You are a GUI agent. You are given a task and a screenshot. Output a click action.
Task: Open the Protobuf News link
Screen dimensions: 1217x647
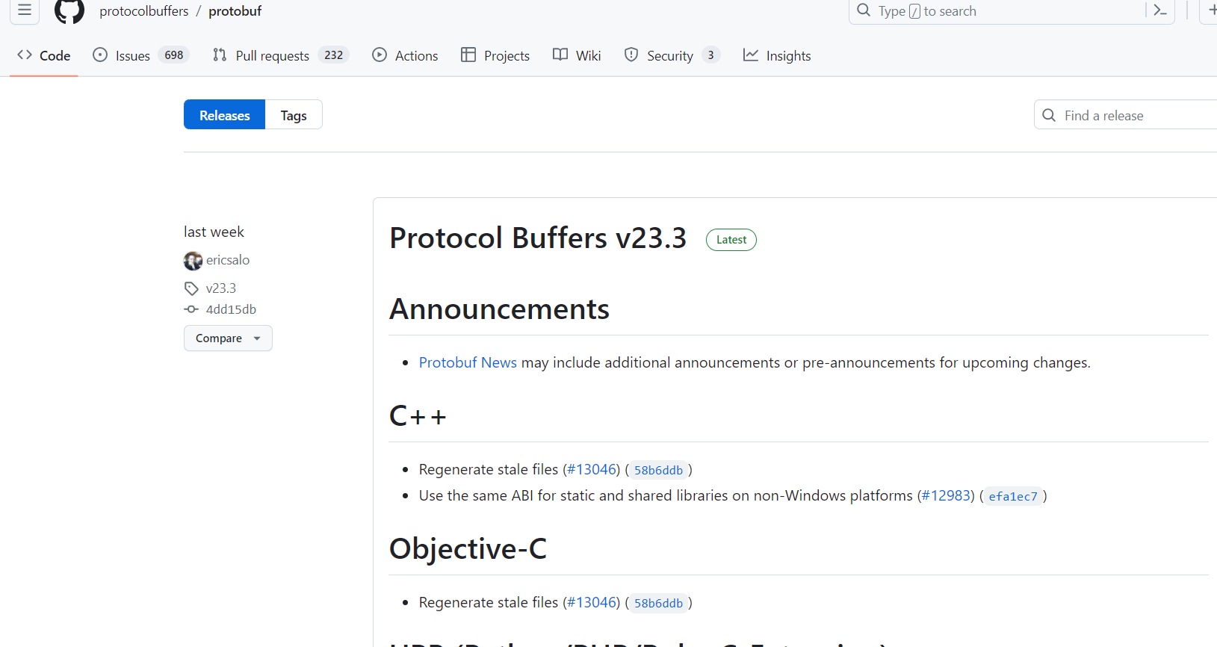pyautogui.click(x=468, y=362)
